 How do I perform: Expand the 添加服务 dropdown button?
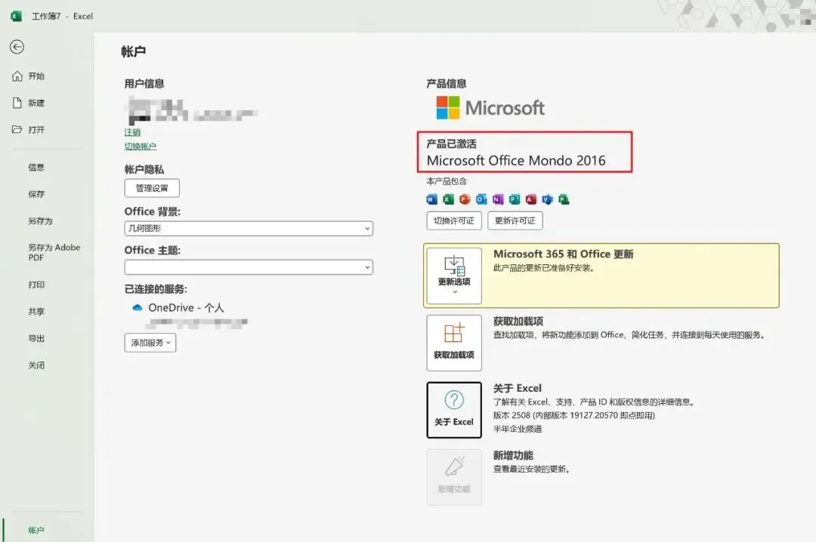(x=150, y=343)
